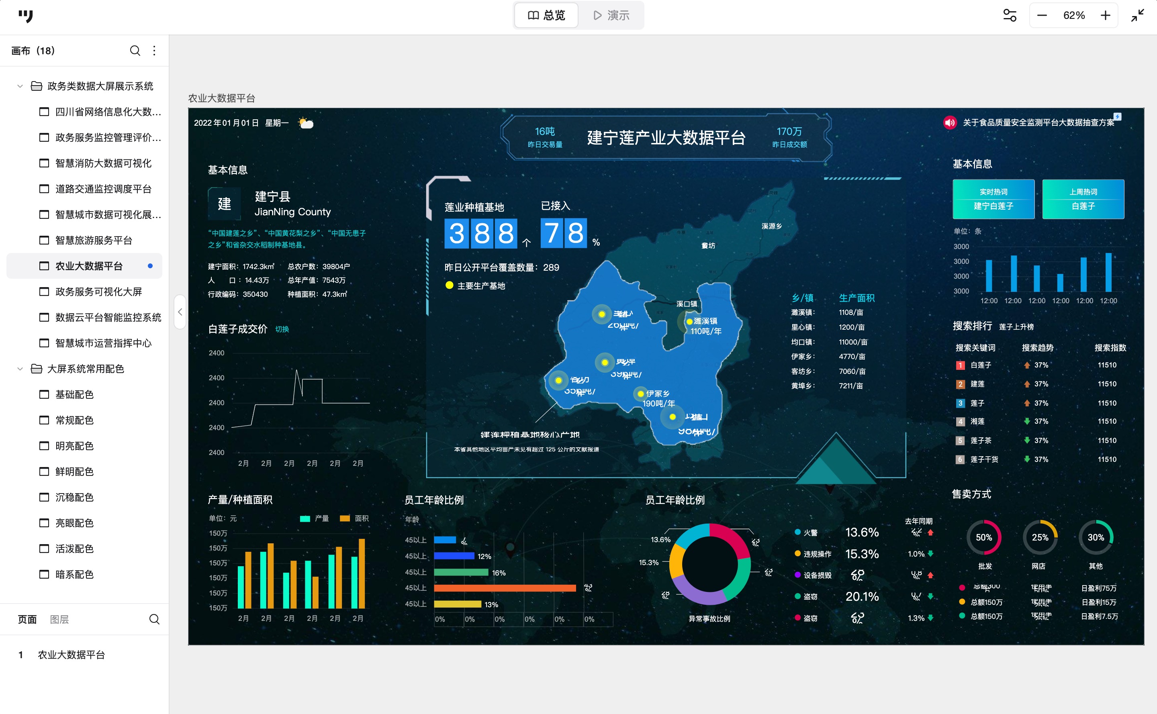
Task: Click the 总览 book icon
Action: pos(534,16)
